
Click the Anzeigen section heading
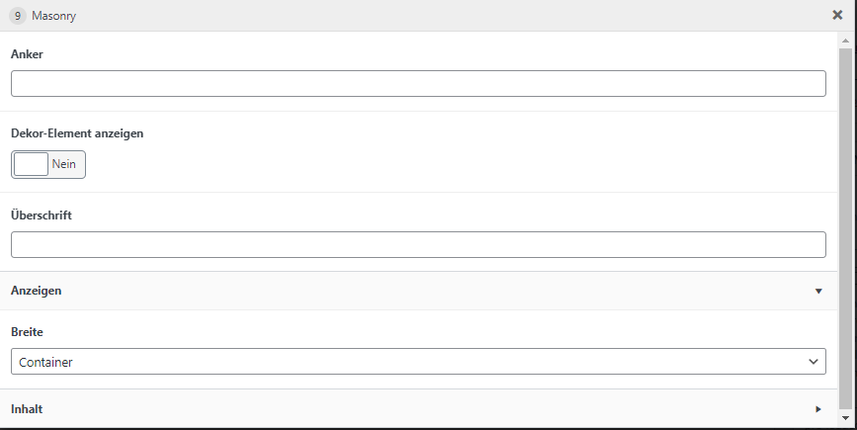[37, 291]
